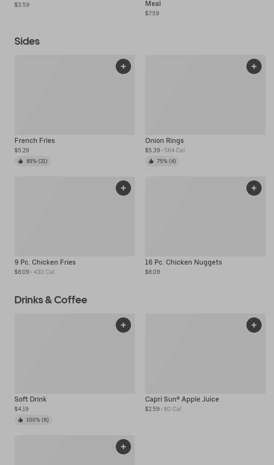Click Onion Rings 75% rating badge

[162, 161]
